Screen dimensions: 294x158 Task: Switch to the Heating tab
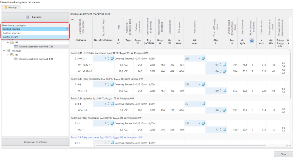[11, 8]
